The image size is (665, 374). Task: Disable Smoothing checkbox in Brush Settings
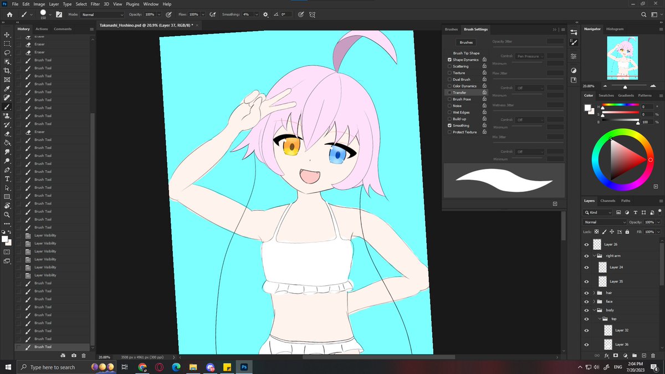(449, 126)
